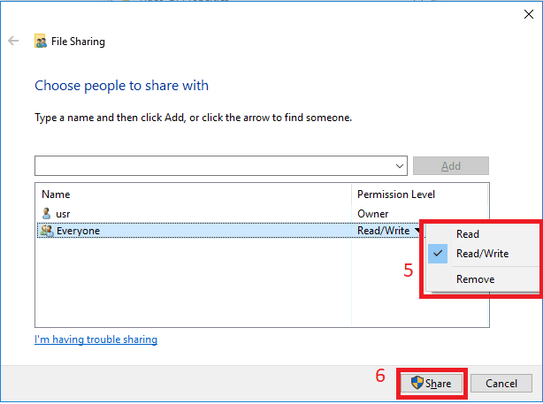Select the usr row name
The width and height of the screenshot is (543, 404).
pos(64,213)
